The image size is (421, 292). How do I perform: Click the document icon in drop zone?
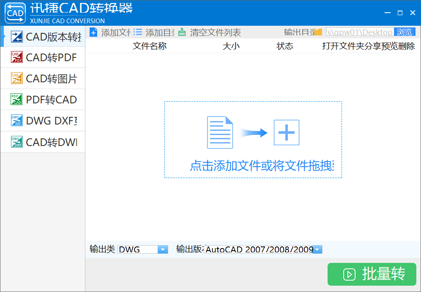pos(220,132)
